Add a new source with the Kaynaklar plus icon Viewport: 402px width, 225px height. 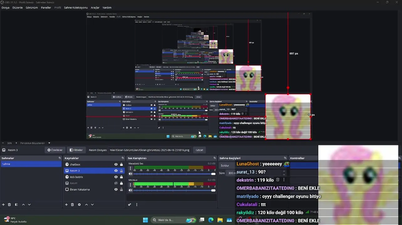[x=66, y=205]
